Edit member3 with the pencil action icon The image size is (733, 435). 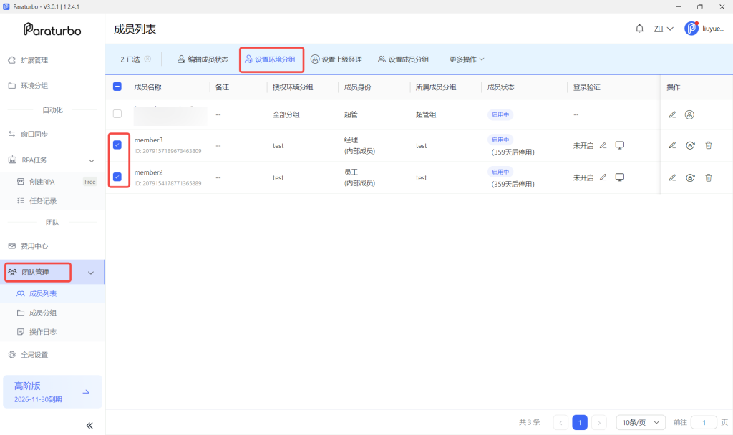tap(672, 145)
